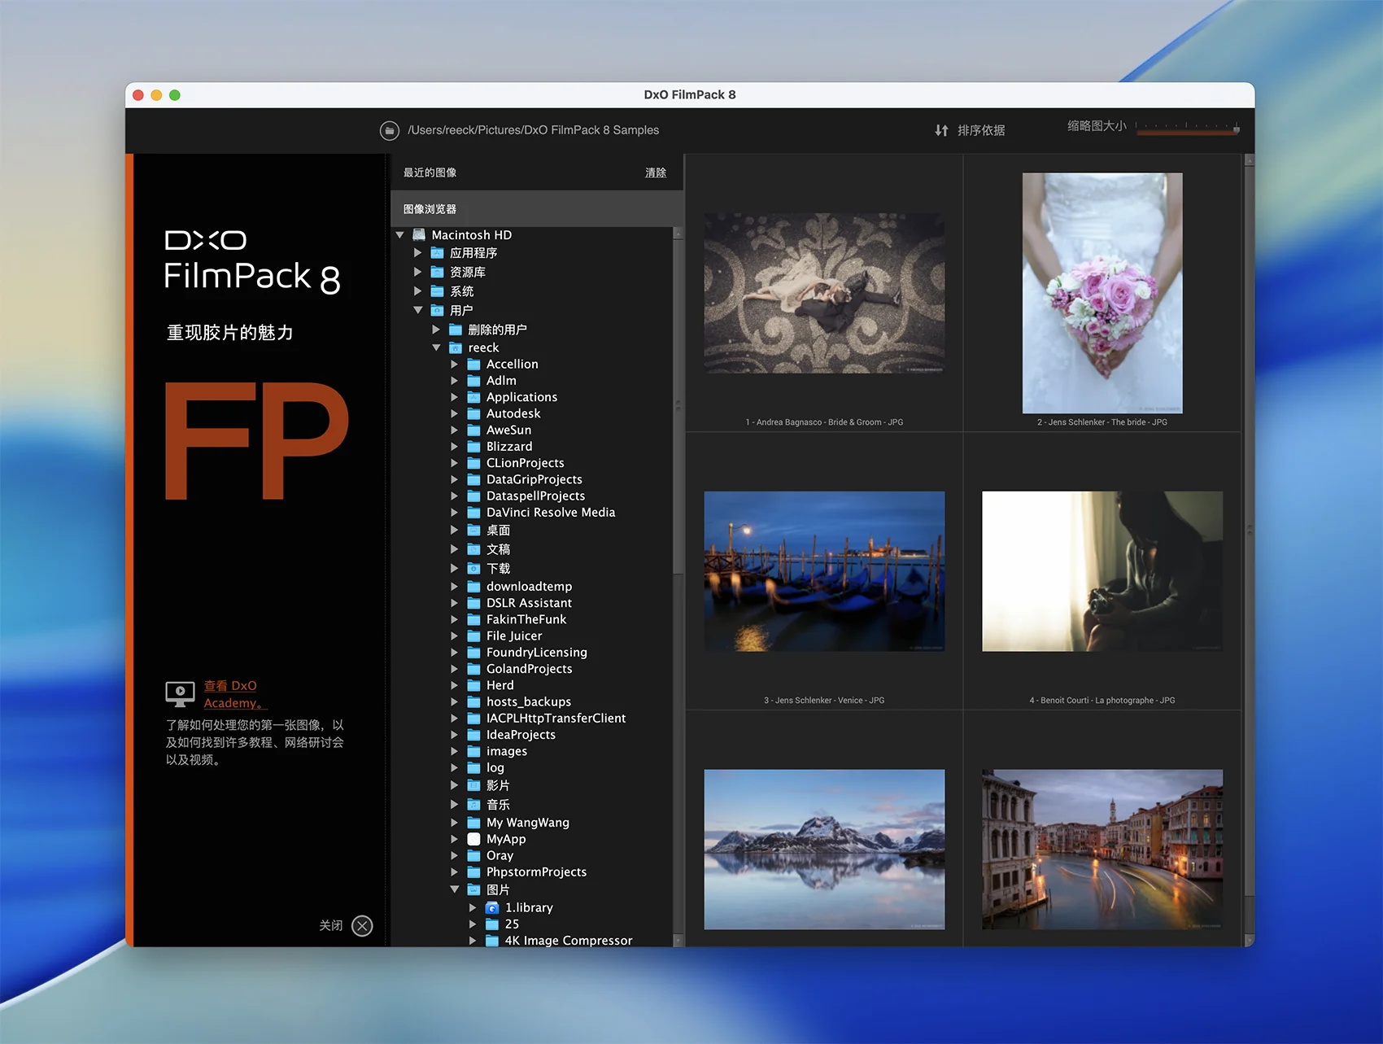Image resolution: width=1383 pixels, height=1044 pixels.
Task: Open the Bride & Groom thumbnail
Action: click(x=824, y=293)
